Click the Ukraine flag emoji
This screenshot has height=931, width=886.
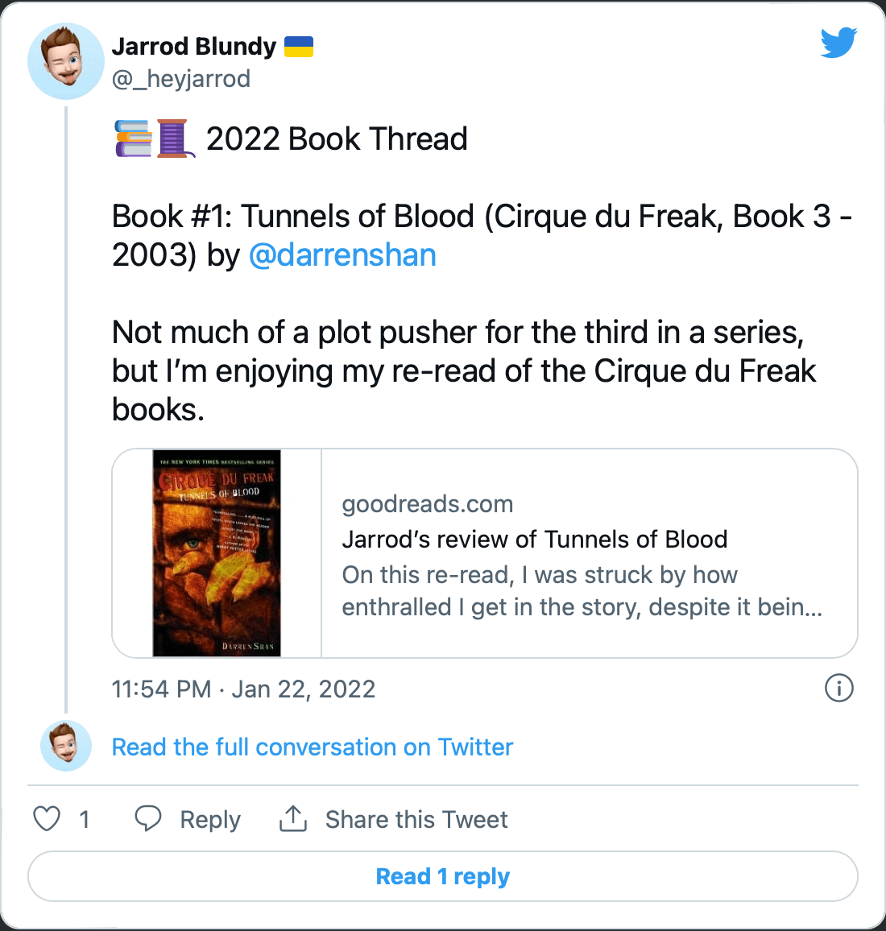click(x=299, y=47)
